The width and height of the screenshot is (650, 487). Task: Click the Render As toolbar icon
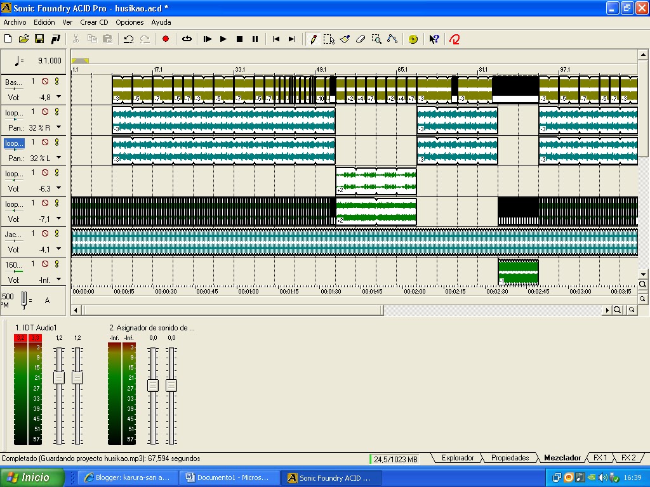55,39
